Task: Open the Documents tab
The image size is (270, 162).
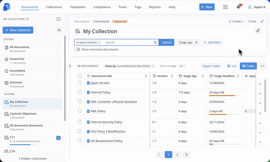Action: [30, 7]
